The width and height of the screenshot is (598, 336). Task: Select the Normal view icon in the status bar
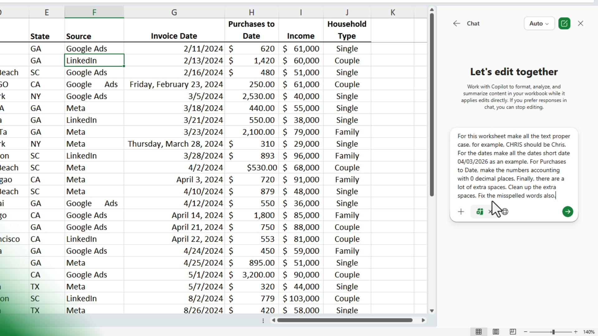(x=479, y=331)
